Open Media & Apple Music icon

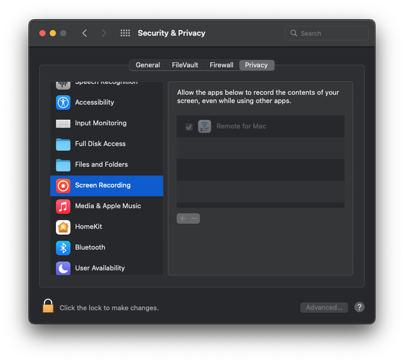[63, 206]
